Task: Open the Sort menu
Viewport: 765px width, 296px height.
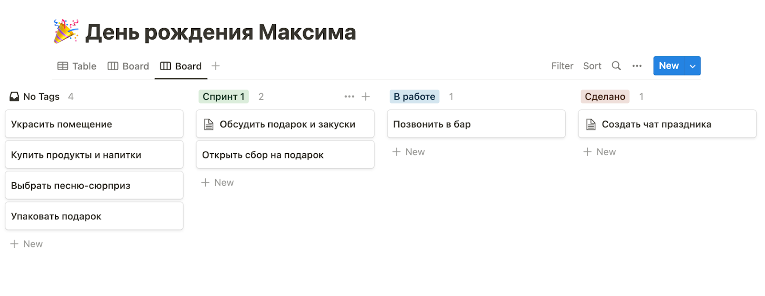Action: tap(592, 66)
